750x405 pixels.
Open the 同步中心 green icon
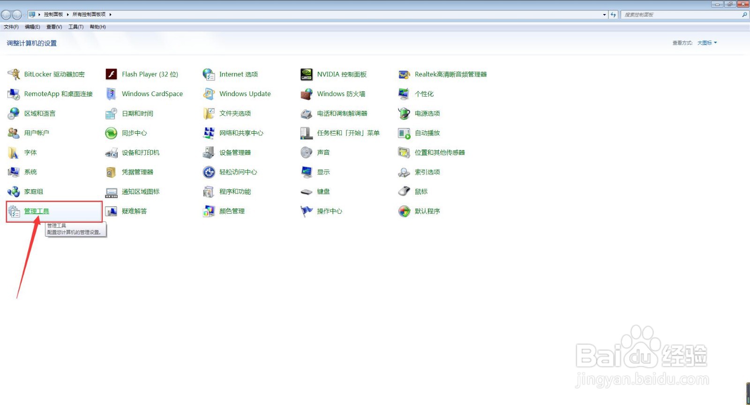click(111, 133)
